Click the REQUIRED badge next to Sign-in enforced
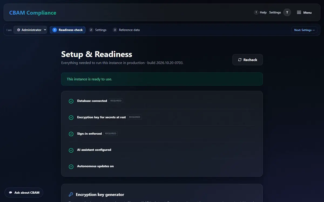Image resolution: width=324 pixels, height=202 pixels. coord(111,134)
